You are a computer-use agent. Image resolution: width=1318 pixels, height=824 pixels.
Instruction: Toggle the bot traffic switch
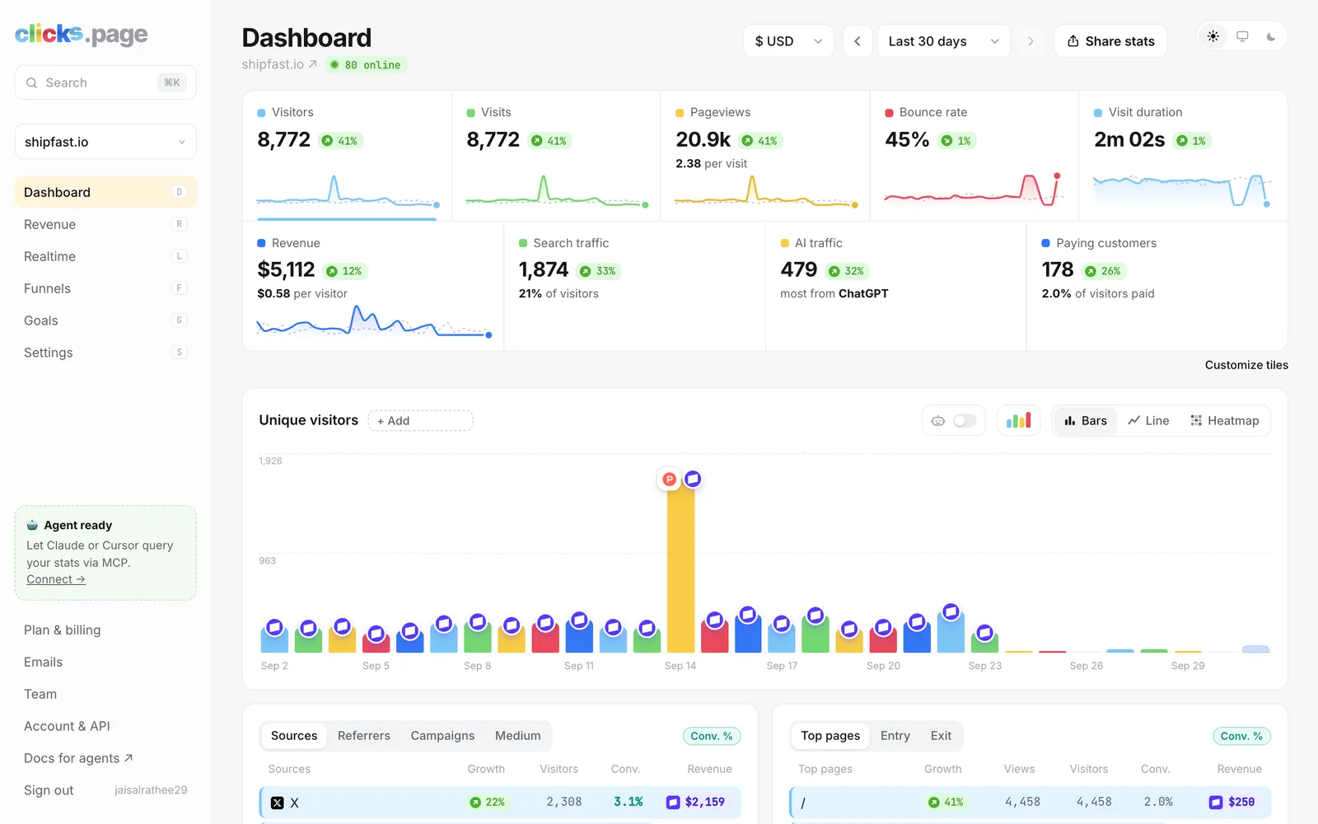pyautogui.click(x=965, y=420)
